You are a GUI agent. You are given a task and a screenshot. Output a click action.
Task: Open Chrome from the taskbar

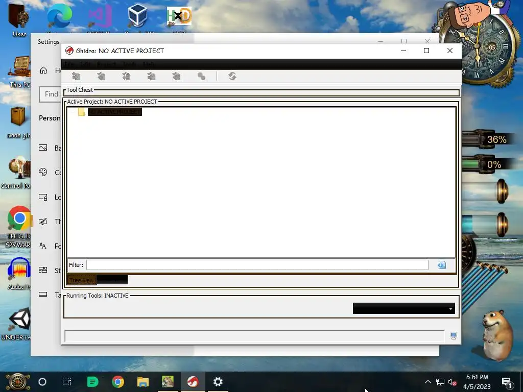click(118, 382)
